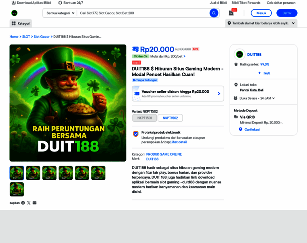
Task: Open Semua kategori dropdown
Action: (61, 13)
